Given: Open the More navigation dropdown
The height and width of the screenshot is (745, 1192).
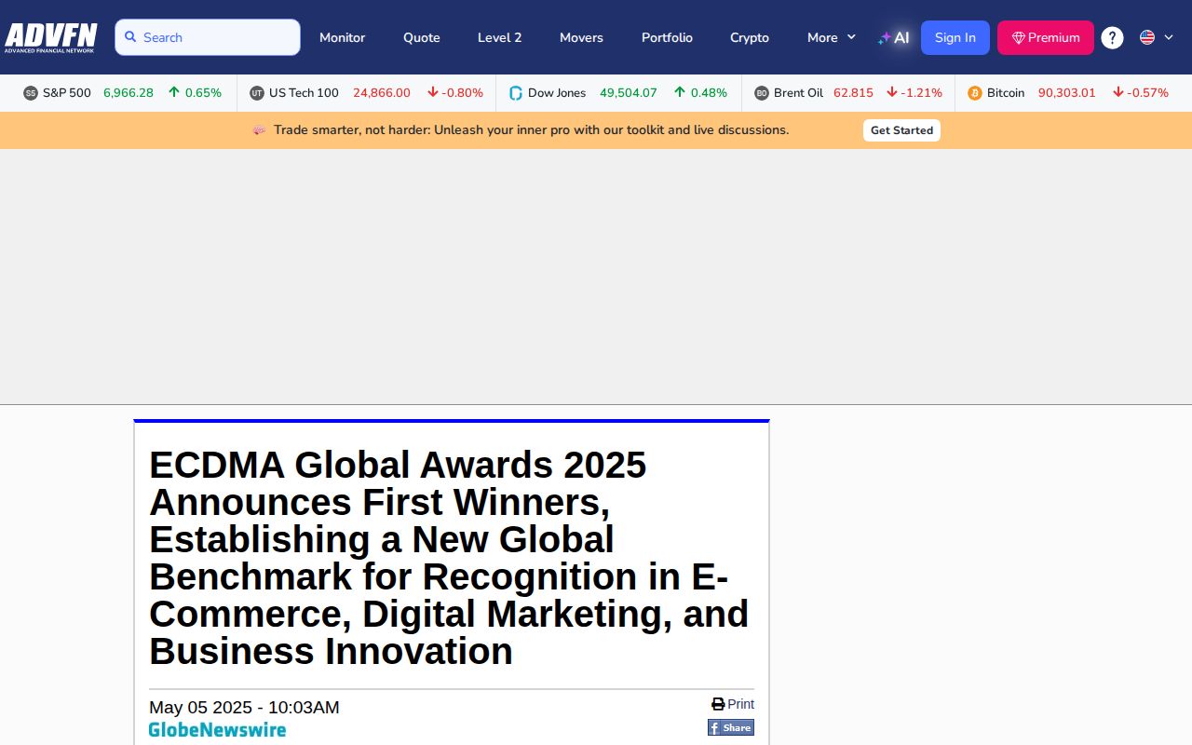Looking at the screenshot, I should (x=830, y=37).
